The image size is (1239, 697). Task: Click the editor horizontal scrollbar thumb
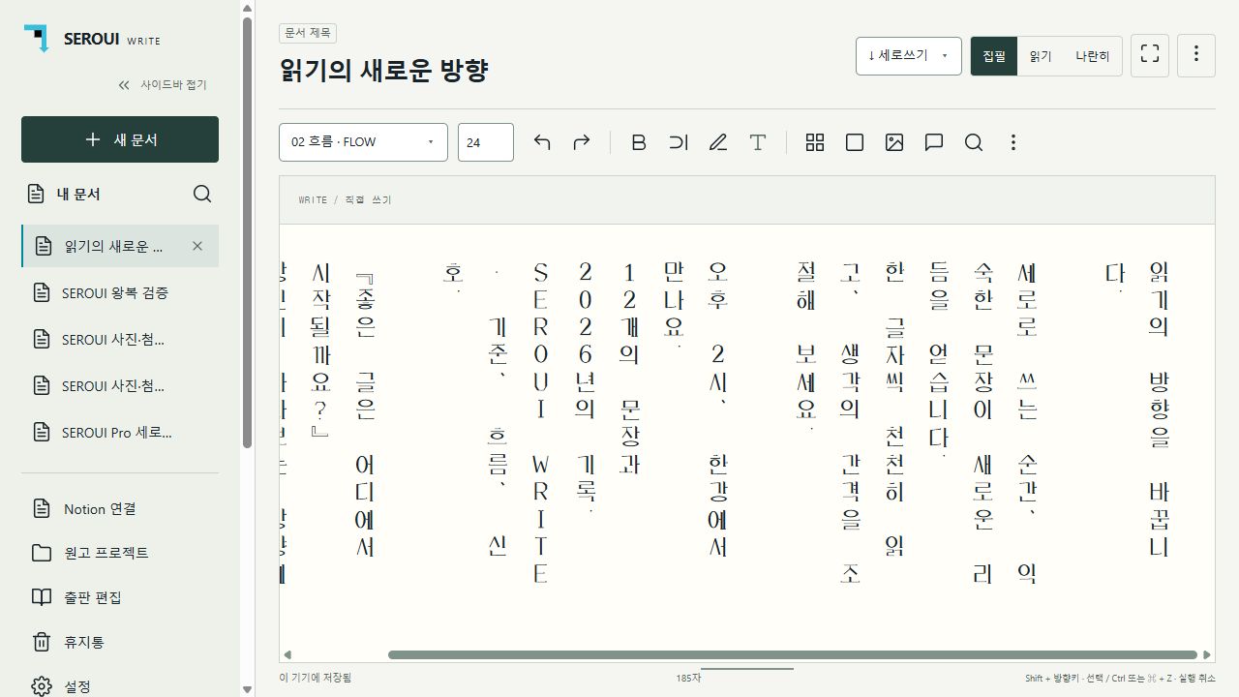click(793, 655)
